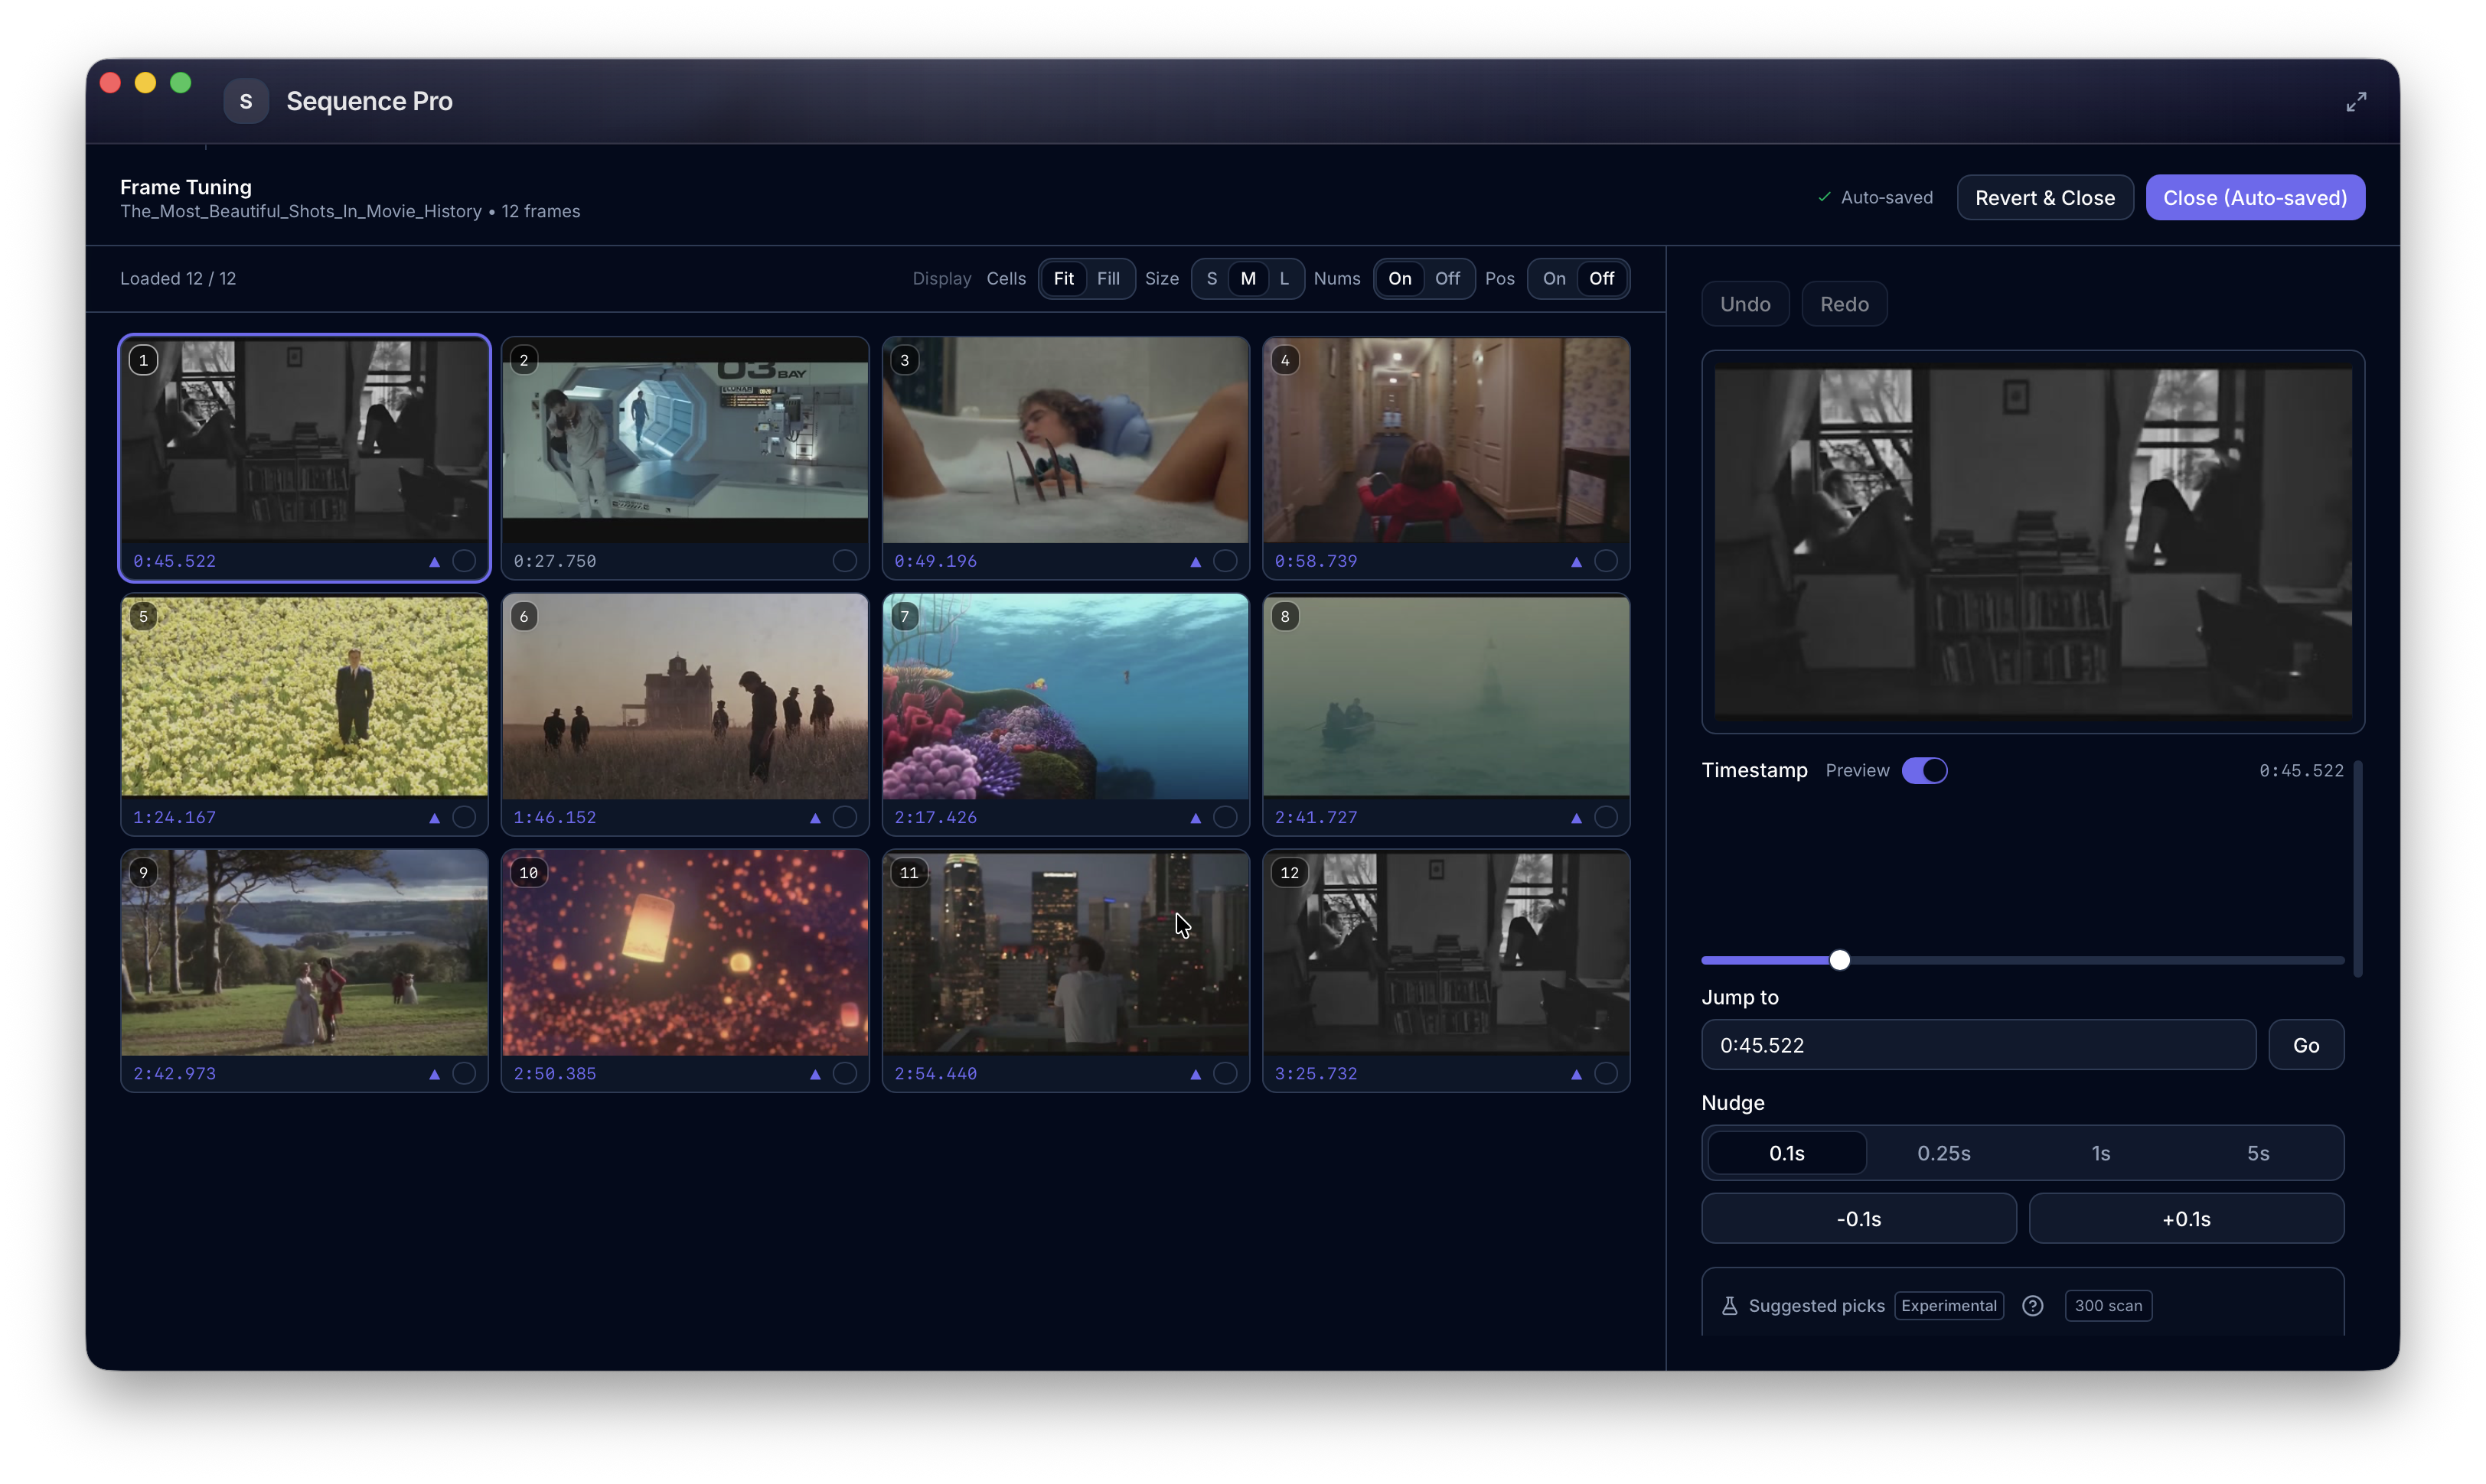Click the right panel's vertical scrollbar

tap(2358, 868)
